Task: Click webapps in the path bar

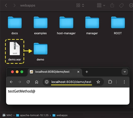Action: 60,115
